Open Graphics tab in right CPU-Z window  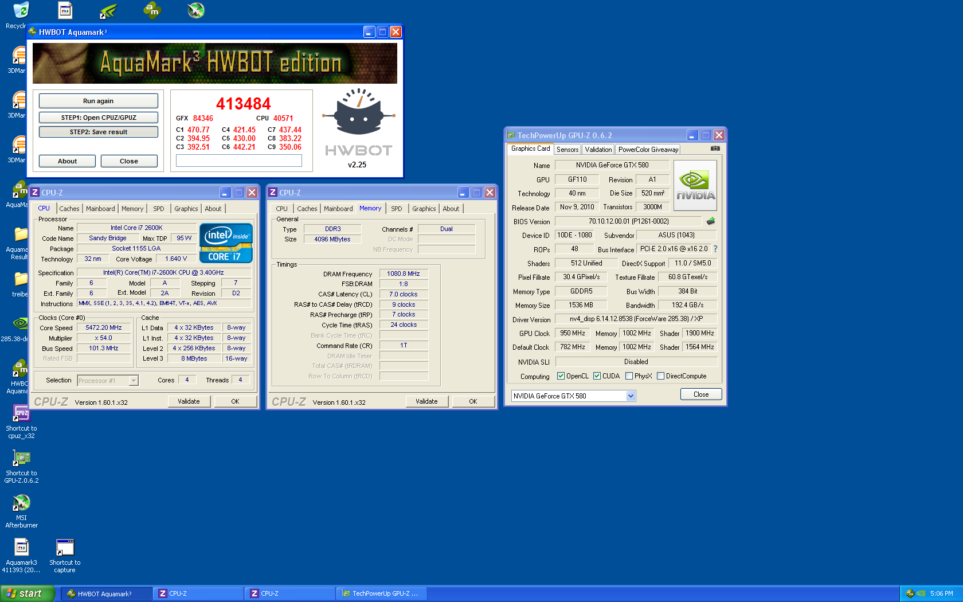(x=424, y=209)
